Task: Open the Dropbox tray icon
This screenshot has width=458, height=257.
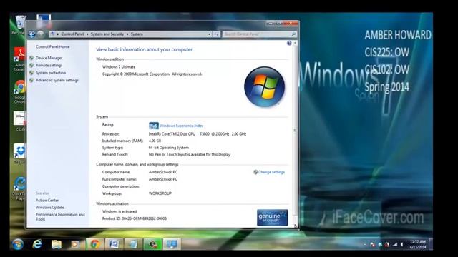Action: [380, 244]
